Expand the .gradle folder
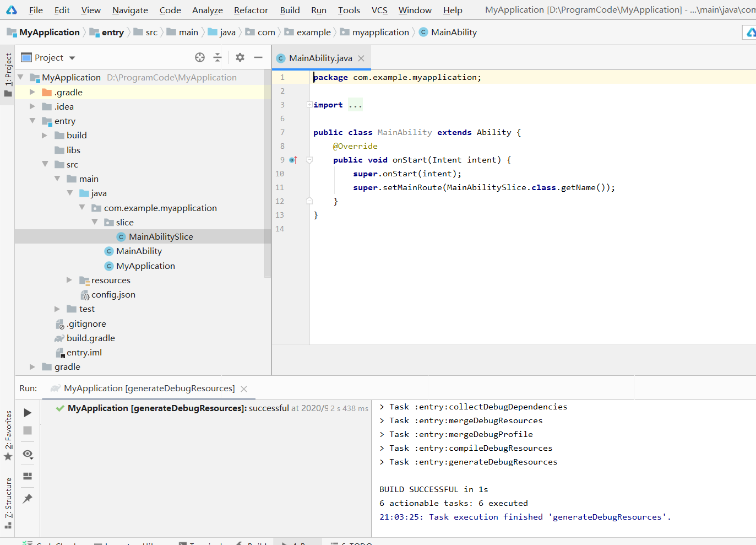Image resolution: width=756 pixels, height=545 pixels. pyautogui.click(x=32, y=92)
